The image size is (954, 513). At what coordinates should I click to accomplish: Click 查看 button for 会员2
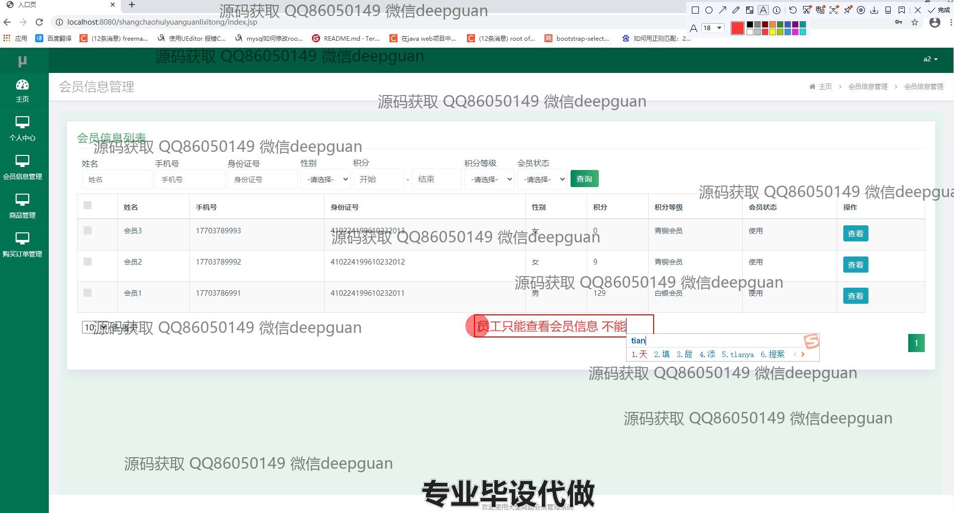pos(855,265)
